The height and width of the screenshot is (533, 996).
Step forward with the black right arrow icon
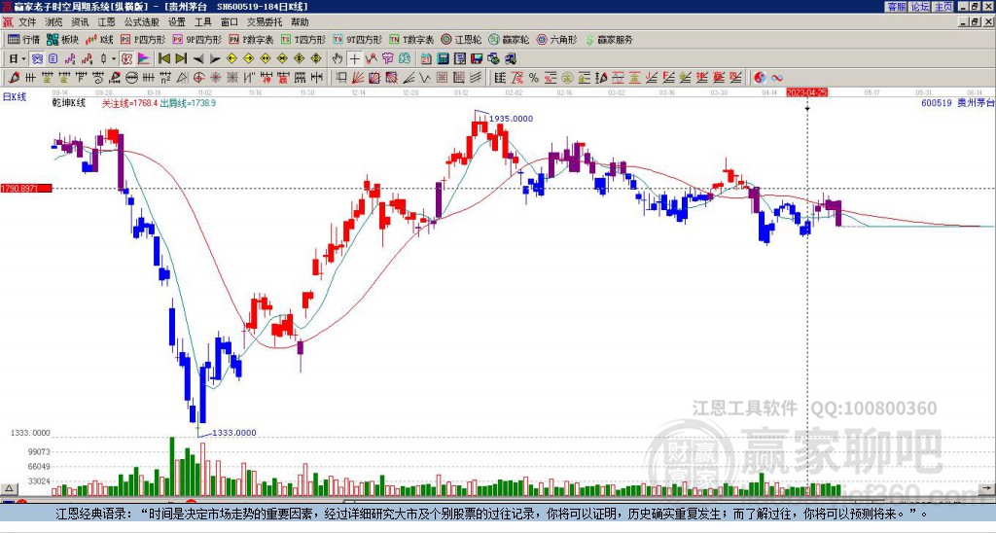click(215, 59)
